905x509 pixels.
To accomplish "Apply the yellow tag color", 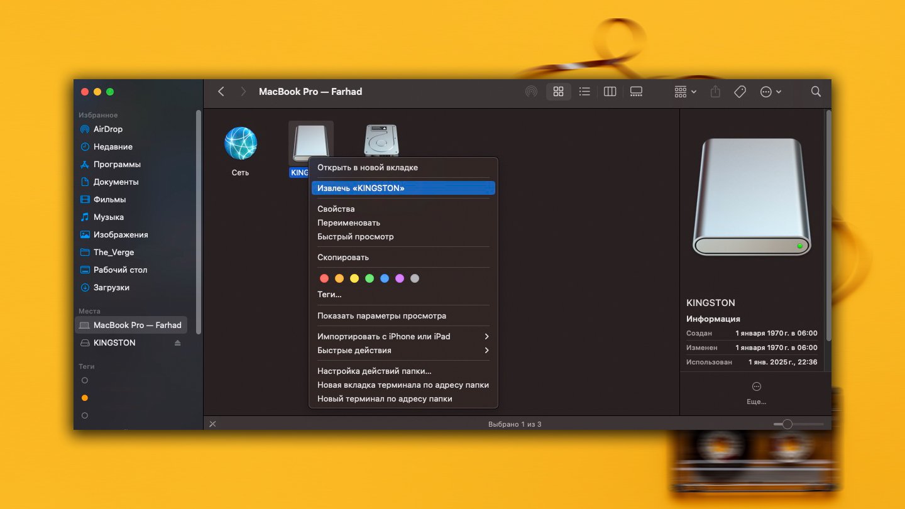I will [x=354, y=278].
